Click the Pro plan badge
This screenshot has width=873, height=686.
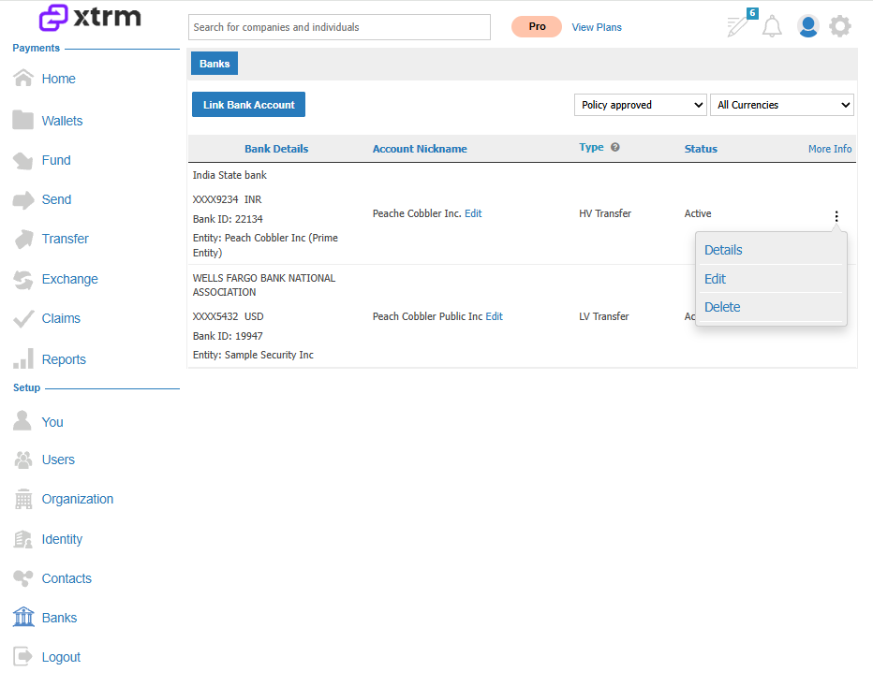(x=537, y=27)
